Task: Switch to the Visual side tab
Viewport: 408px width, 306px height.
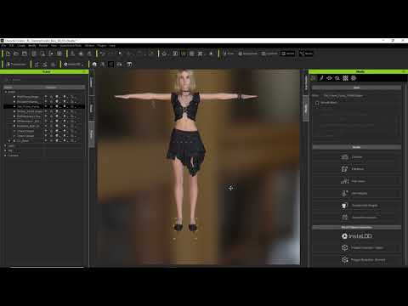Action: pos(92,108)
